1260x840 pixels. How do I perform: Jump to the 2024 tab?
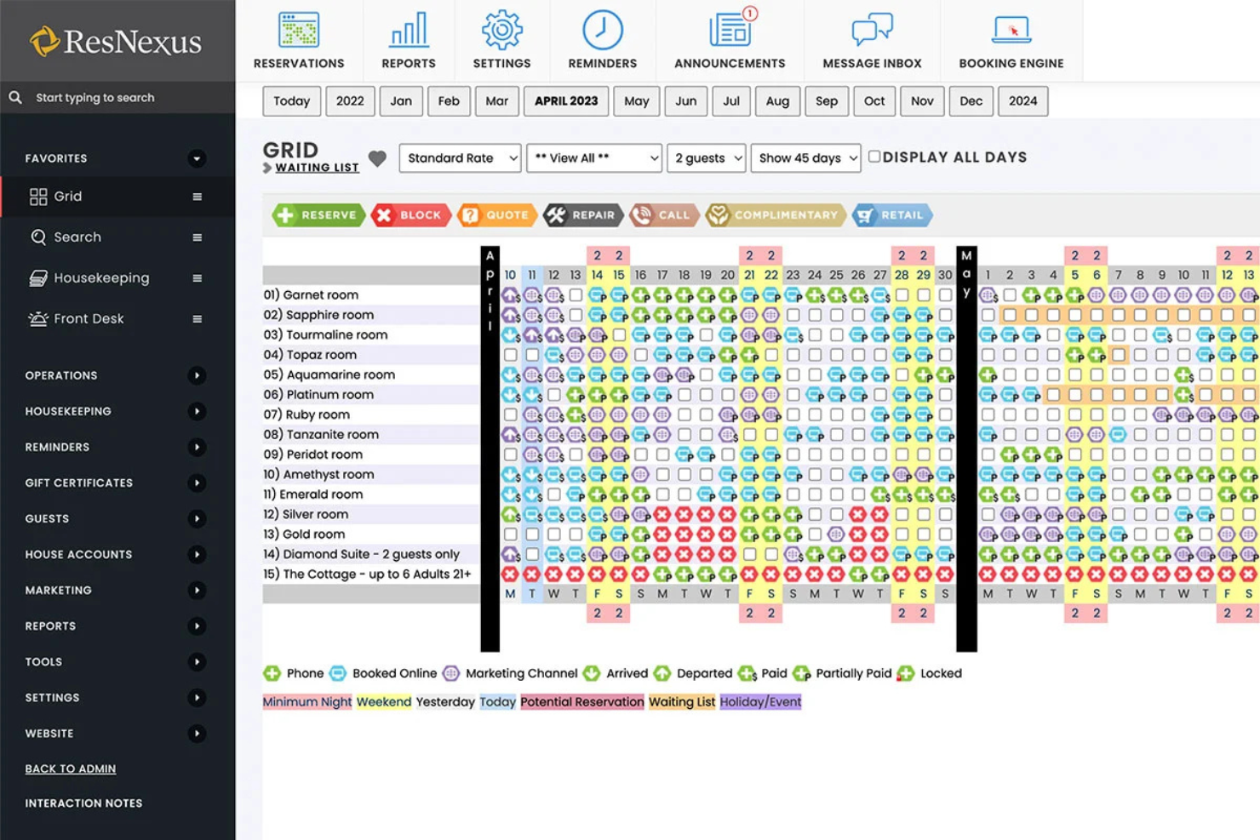click(x=1022, y=101)
